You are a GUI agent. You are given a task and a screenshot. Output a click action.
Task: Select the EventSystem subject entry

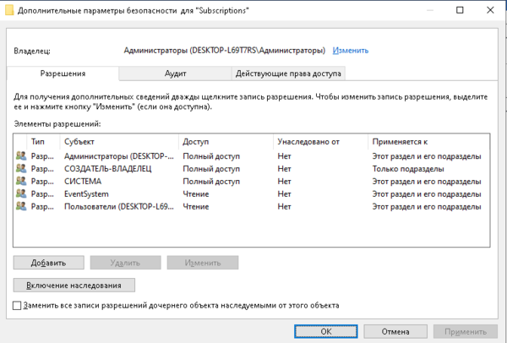pyautogui.click(x=86, y=194)
